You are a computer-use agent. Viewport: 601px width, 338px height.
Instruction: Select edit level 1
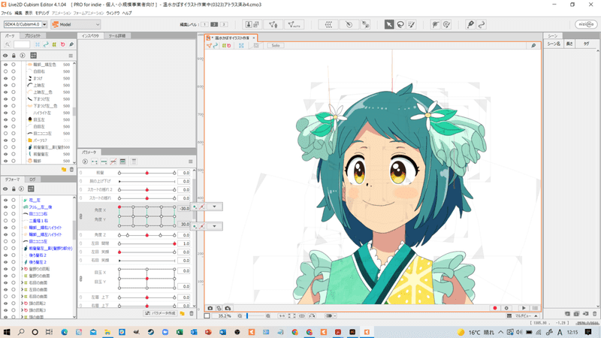(x=204, y=25)
